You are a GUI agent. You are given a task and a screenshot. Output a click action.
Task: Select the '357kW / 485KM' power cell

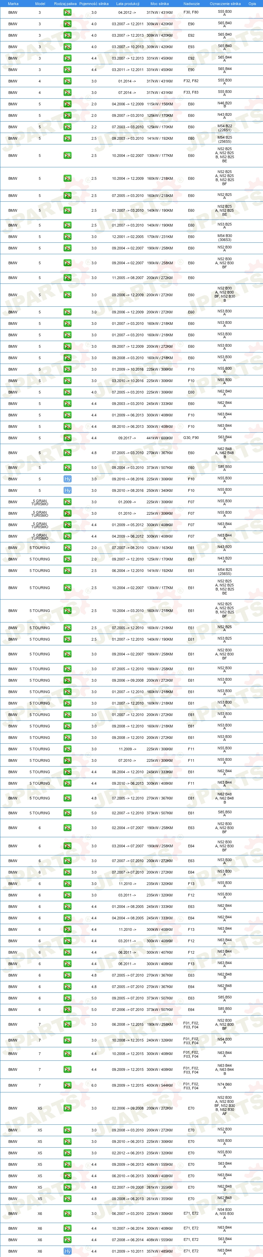(x=159, y=1252)
